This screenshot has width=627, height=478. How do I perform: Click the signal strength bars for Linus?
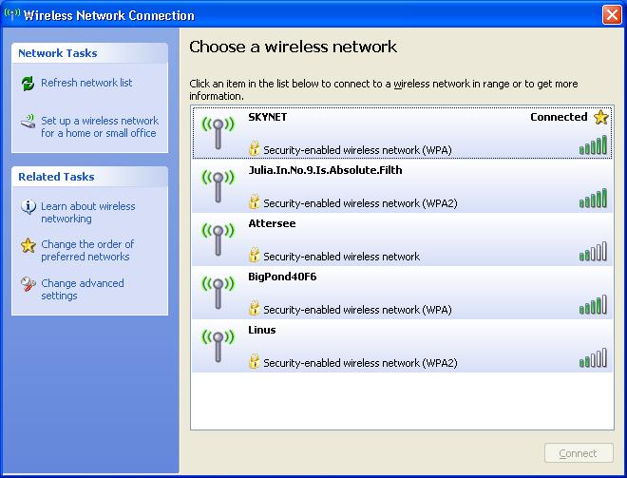[593, 357]
